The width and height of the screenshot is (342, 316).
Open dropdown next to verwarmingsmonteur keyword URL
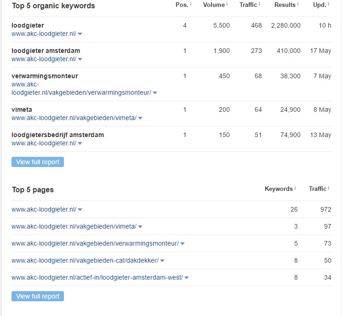coord(155,93)
